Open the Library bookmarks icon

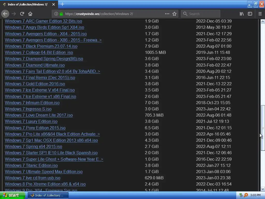pos(242,14)
